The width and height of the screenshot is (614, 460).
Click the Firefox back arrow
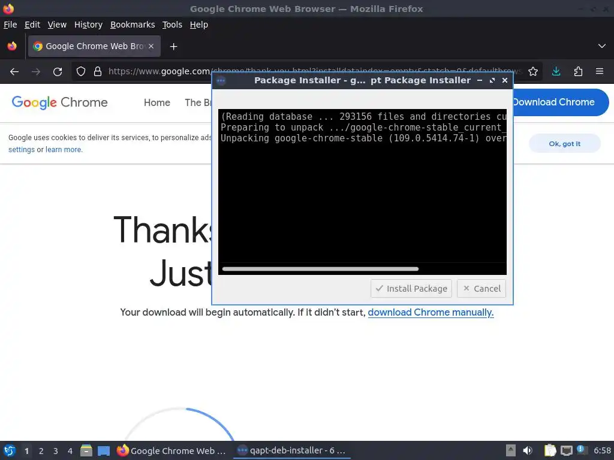(14, 72)
